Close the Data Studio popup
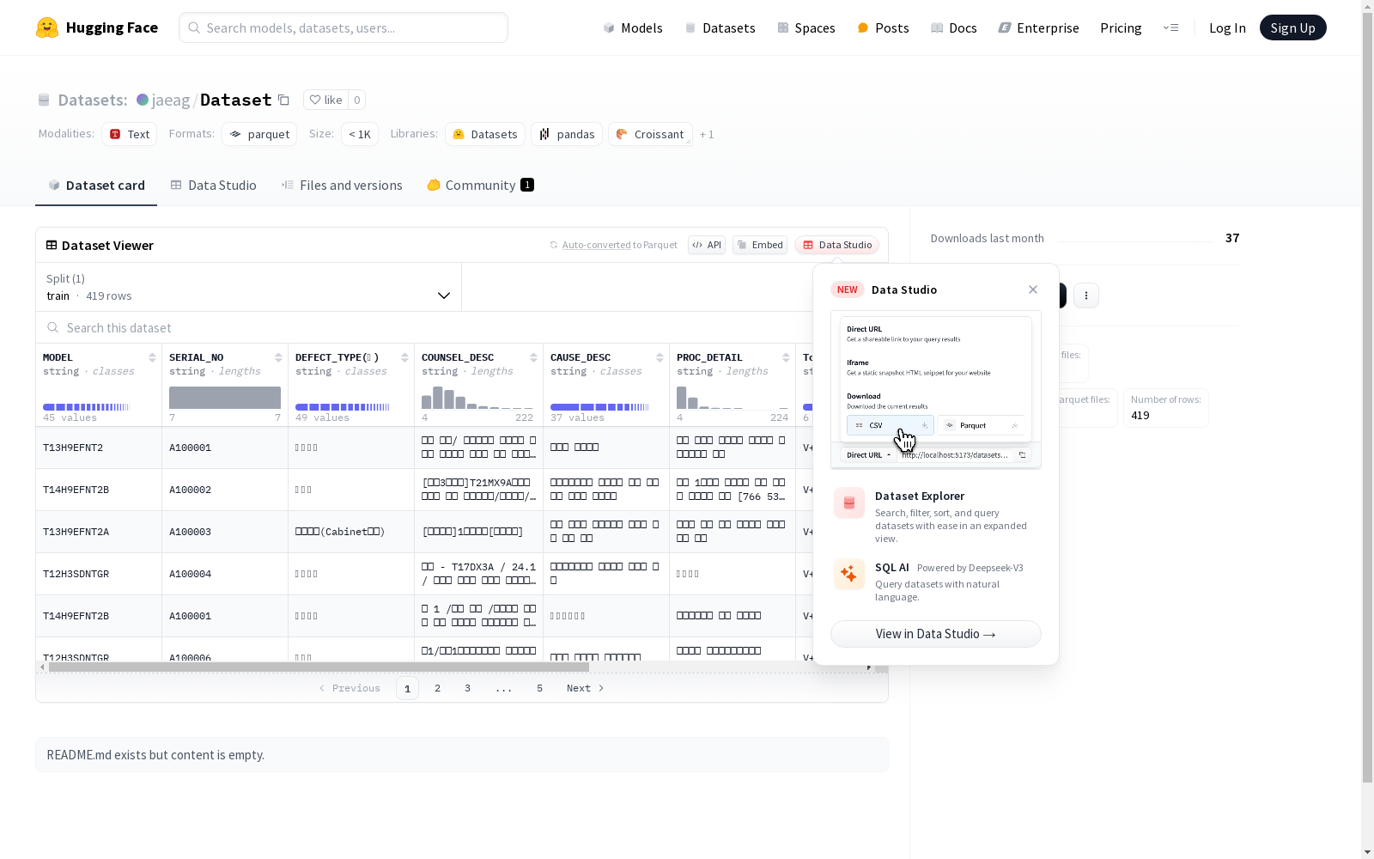This screenshot has height=859, width=1374. pos(1033,289)
